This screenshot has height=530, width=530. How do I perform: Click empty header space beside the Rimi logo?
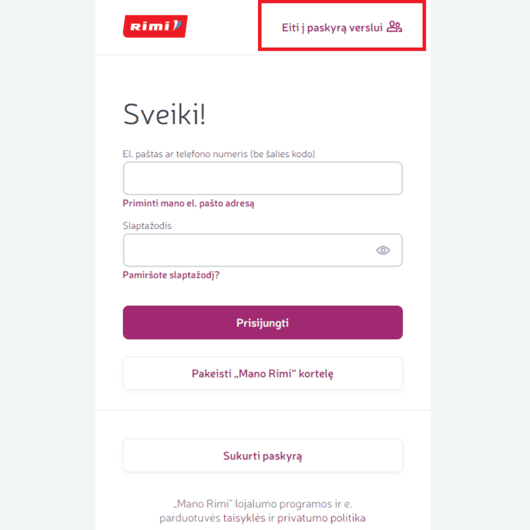tap(224, 27)
